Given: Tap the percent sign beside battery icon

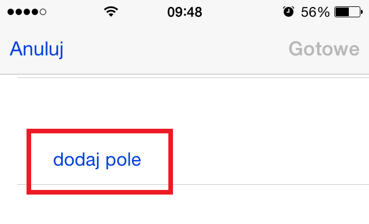Looking at the screenshot, I should click(x=323, y=12).
